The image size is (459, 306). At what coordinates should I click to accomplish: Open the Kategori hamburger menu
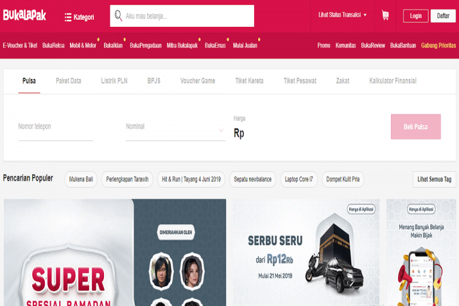(79, 17)
